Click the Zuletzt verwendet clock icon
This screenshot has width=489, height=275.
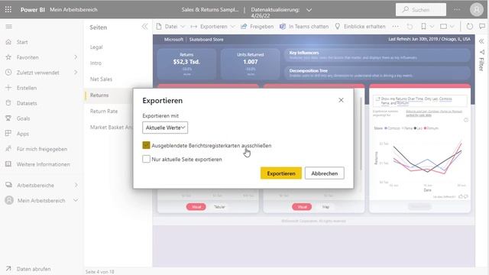8,73
